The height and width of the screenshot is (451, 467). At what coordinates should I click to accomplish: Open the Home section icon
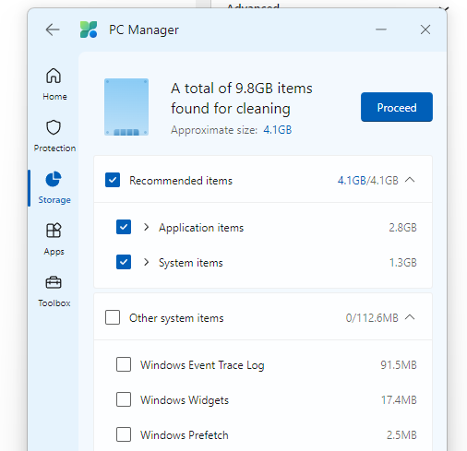point(54,76)
